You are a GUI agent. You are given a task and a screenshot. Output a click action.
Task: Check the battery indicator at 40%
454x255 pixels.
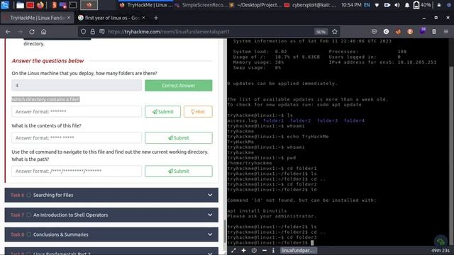click(x=422, y=5)
